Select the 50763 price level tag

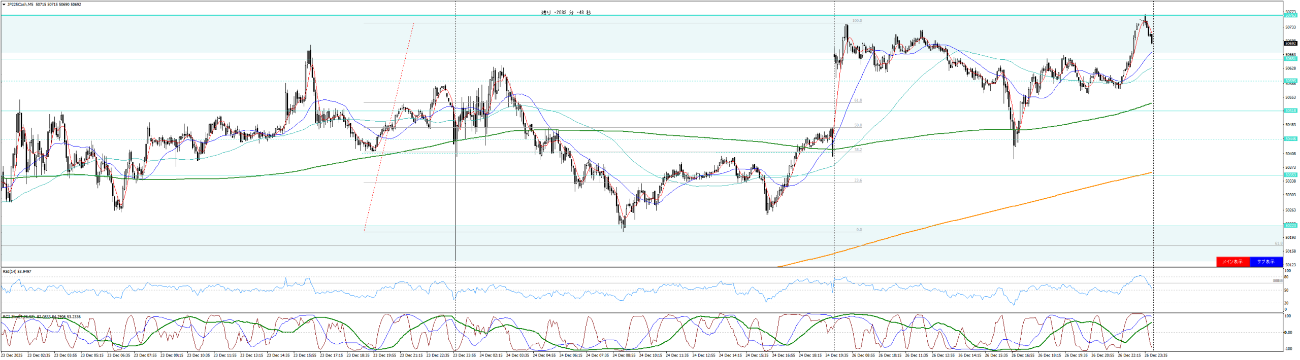click(x=1290, y=16)
